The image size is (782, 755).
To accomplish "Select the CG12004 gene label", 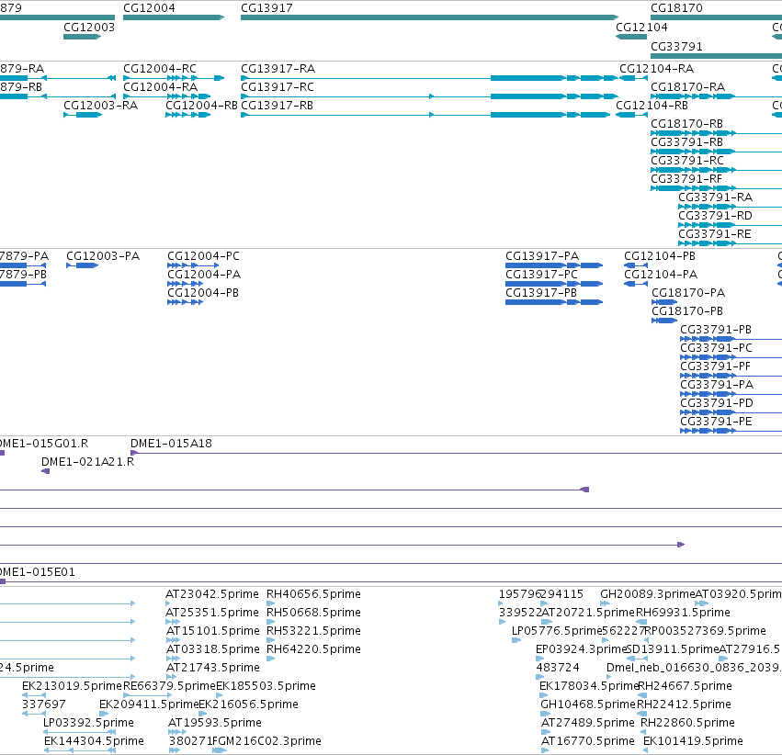I will [x=149, y=8].
